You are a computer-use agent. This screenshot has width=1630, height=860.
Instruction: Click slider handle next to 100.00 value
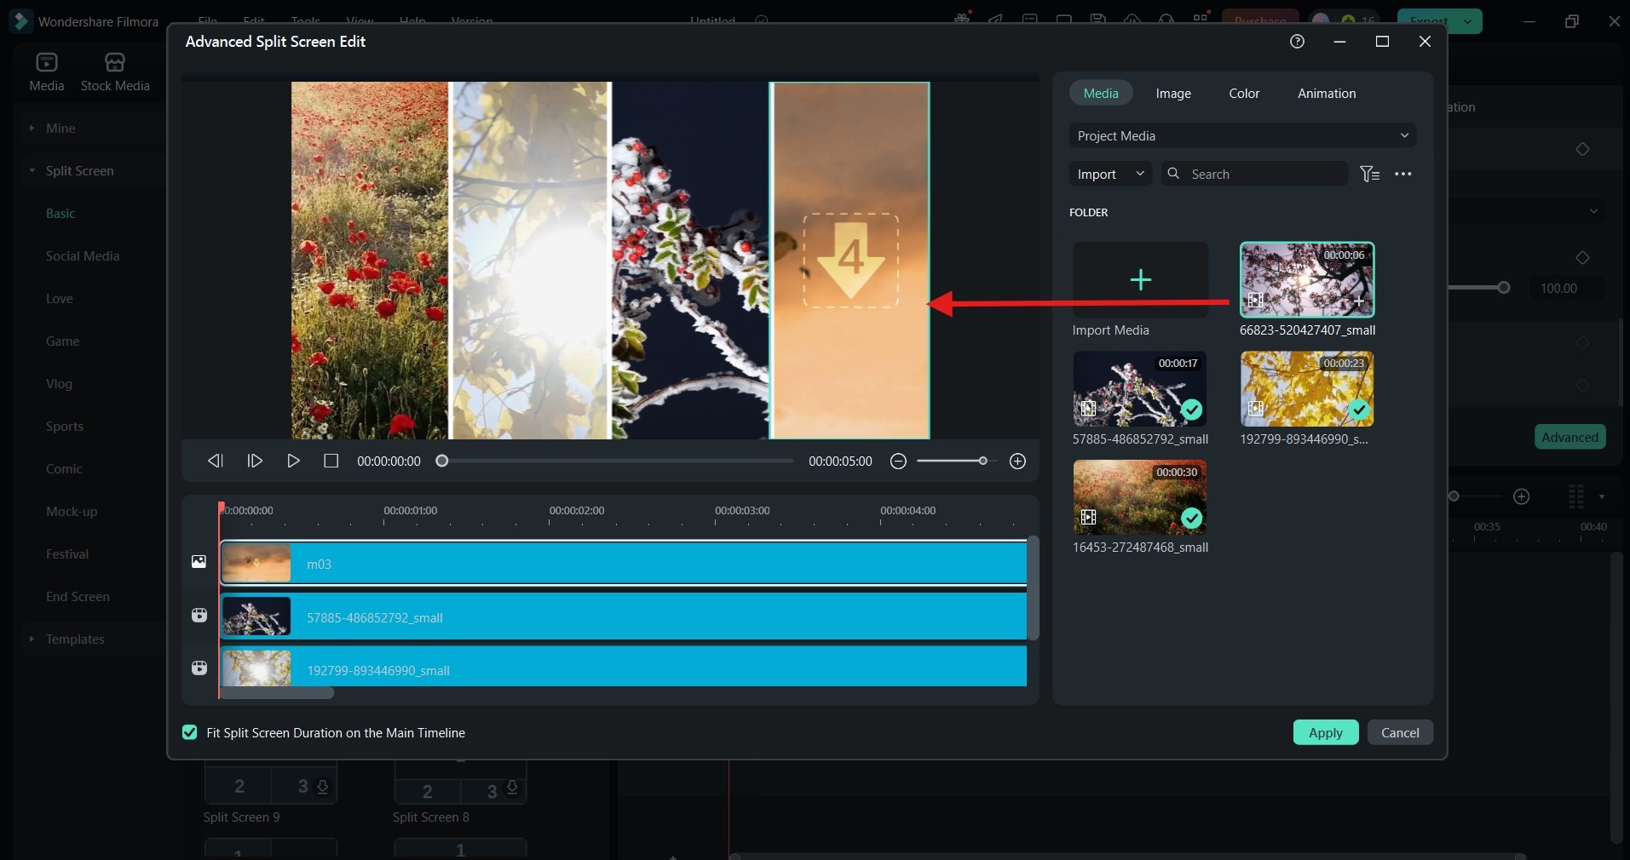1504,288
